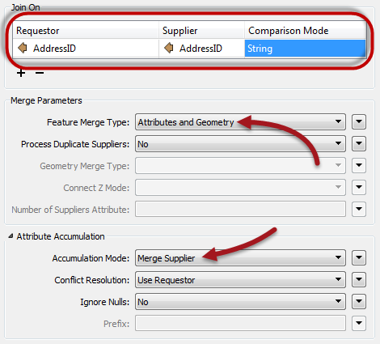Screen dimensions: 380x344
Task: Open the arrow menu beside Feature Merge Type
Action: point(359,122)
